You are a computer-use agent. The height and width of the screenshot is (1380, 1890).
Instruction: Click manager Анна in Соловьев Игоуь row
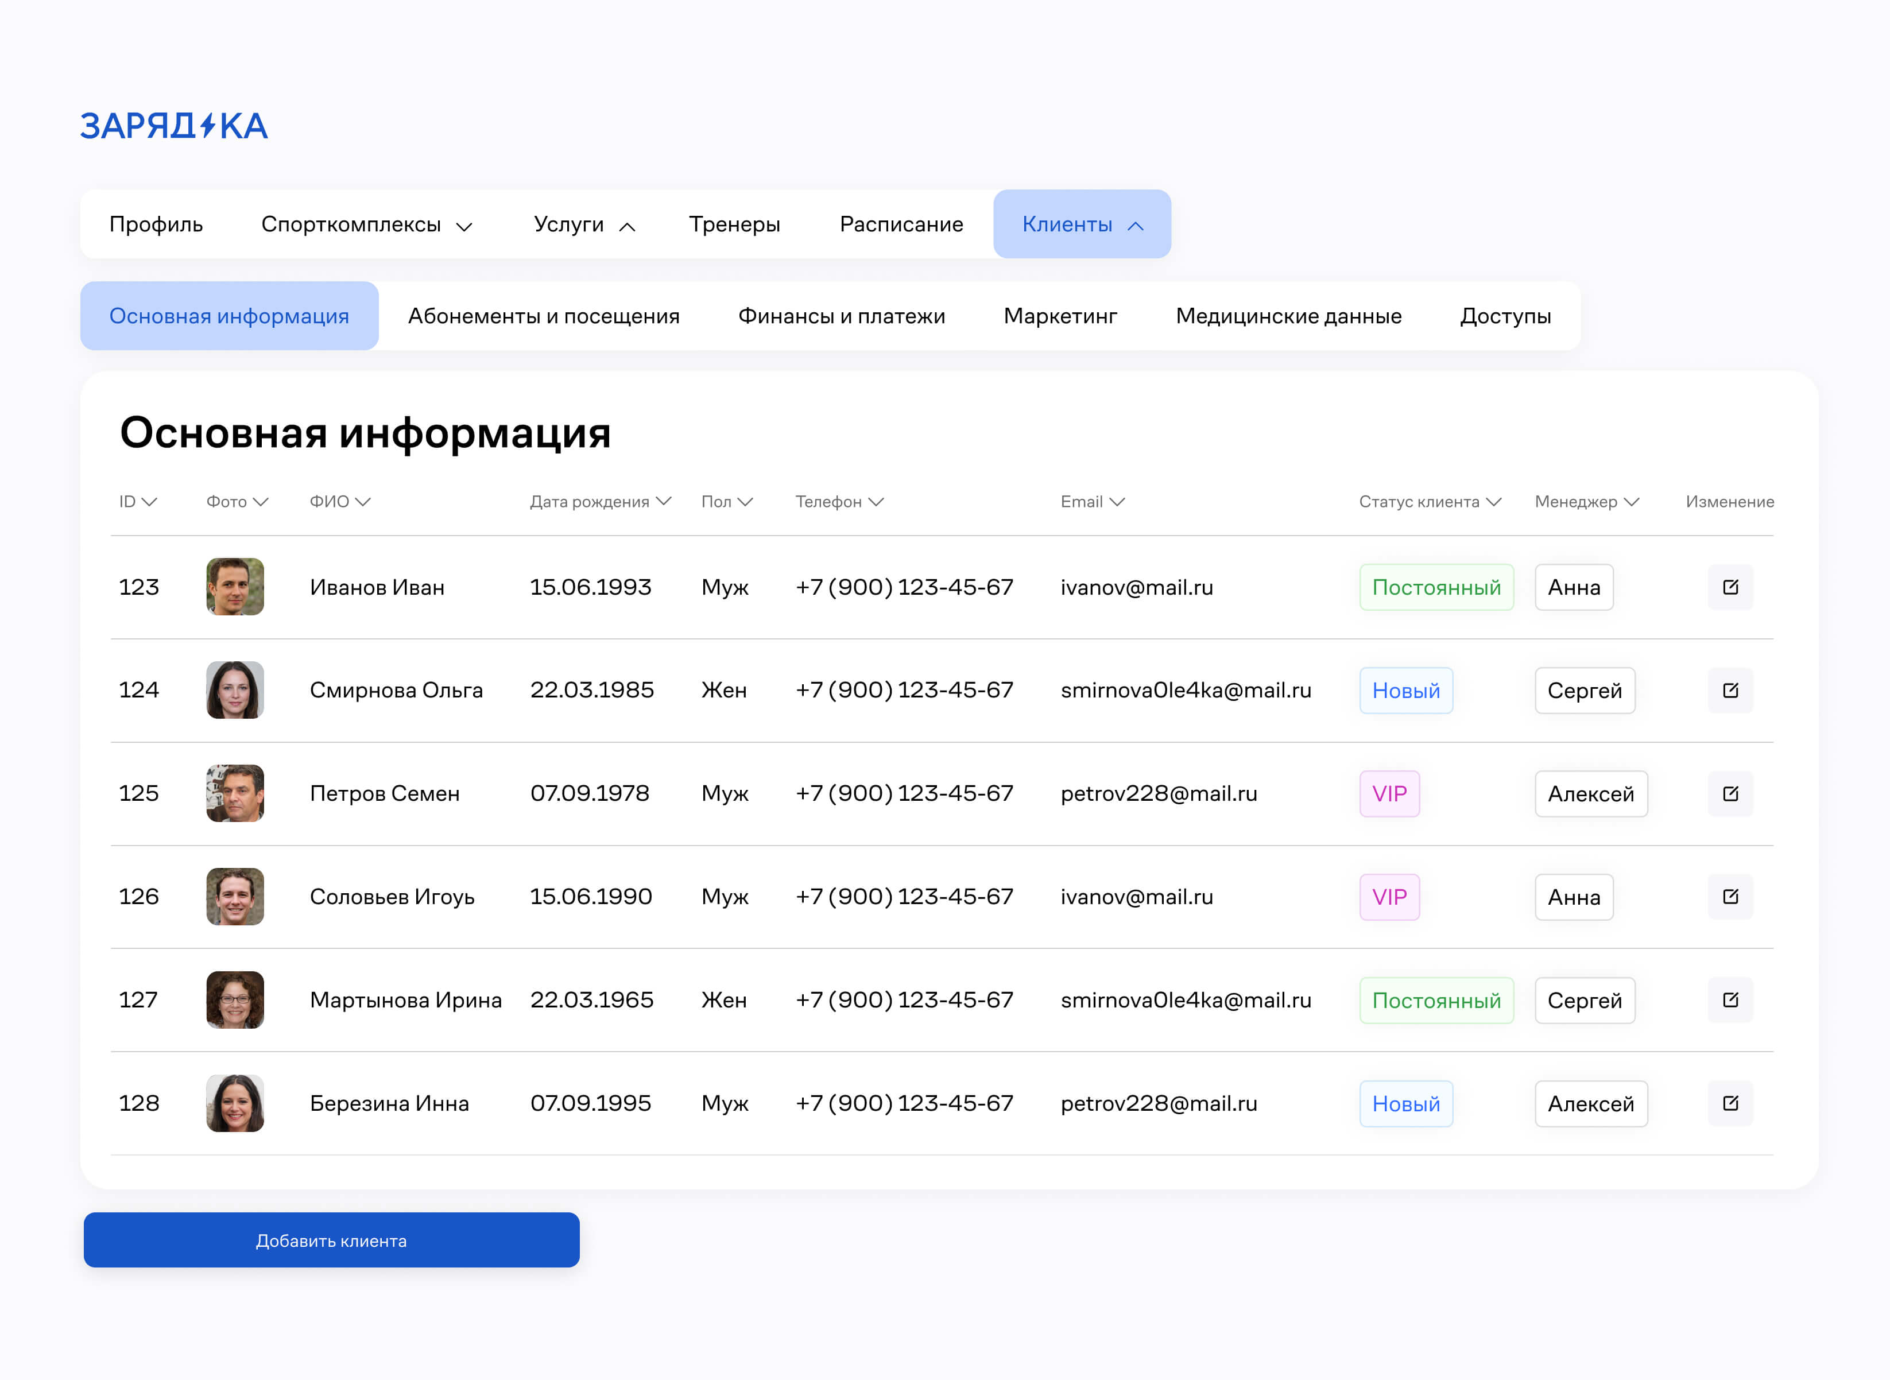click(x=1574, y=897)
